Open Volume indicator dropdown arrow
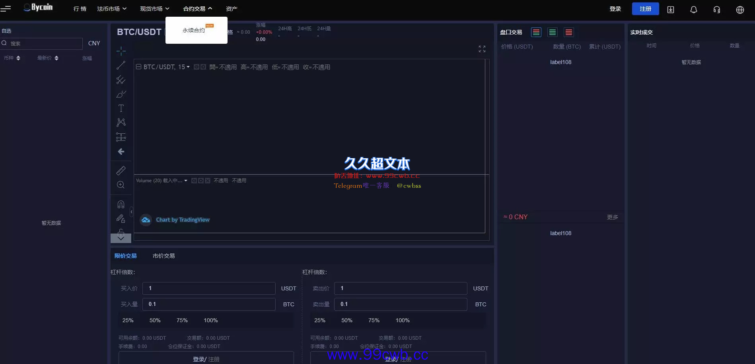This screenshot has height=364, width=755. [186, 181]
